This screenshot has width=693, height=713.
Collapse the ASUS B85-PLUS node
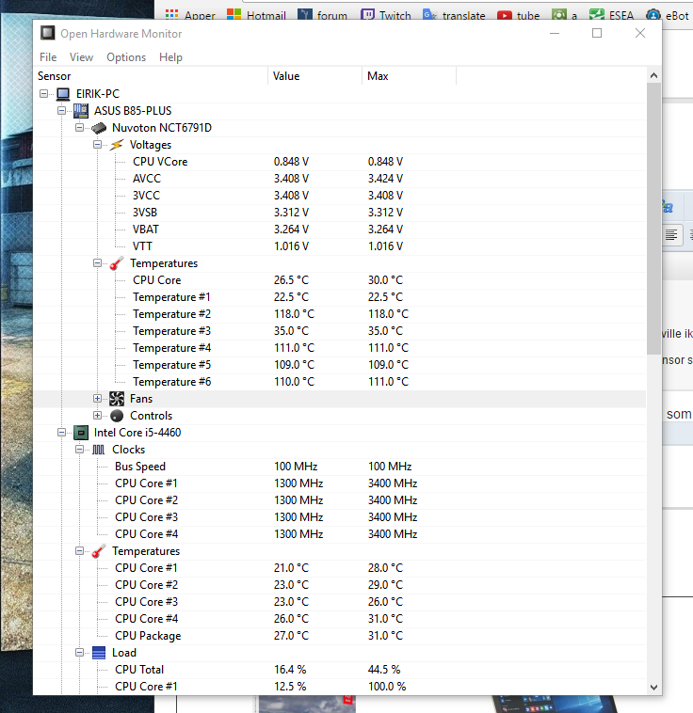point(62,110)
